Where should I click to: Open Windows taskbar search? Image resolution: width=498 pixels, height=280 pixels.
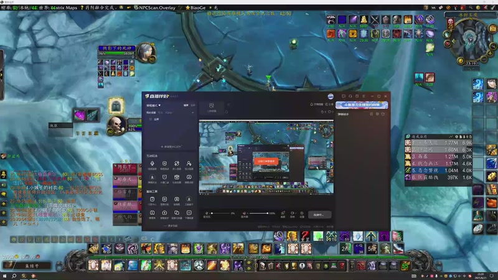(14, 276)
